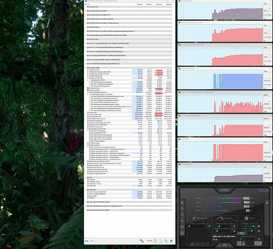273x249 pixels.
Task: Open HWiNFO sensor settings gear icon
Action: pos(166,241)
